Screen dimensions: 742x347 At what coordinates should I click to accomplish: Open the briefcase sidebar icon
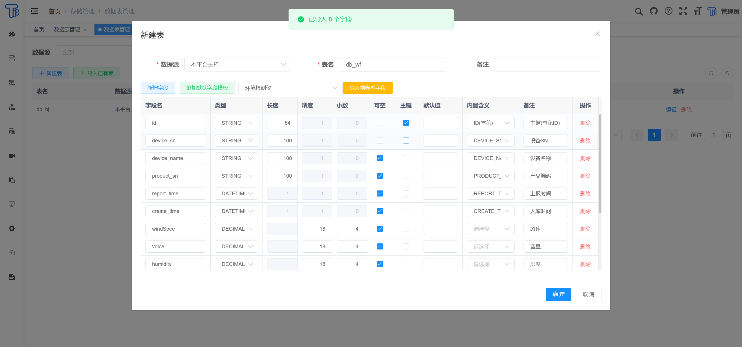pos(12,253)
